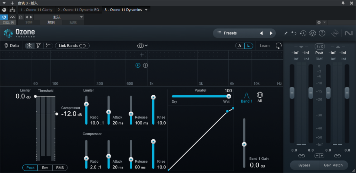Click the Compressor threshold -12.0 dB value
This screenshot has height=173, width=356.
72,114
